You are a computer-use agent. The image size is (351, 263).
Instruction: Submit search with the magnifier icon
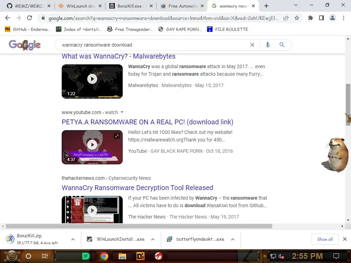pos(282,45)
